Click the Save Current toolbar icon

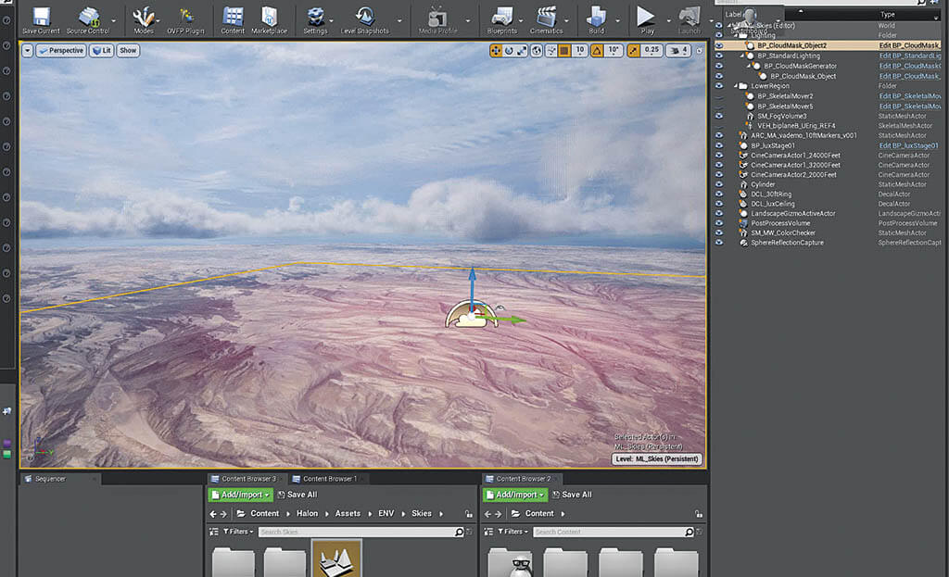click(41, 17)
